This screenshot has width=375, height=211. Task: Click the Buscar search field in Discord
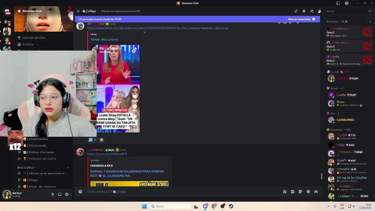point(349,11)
